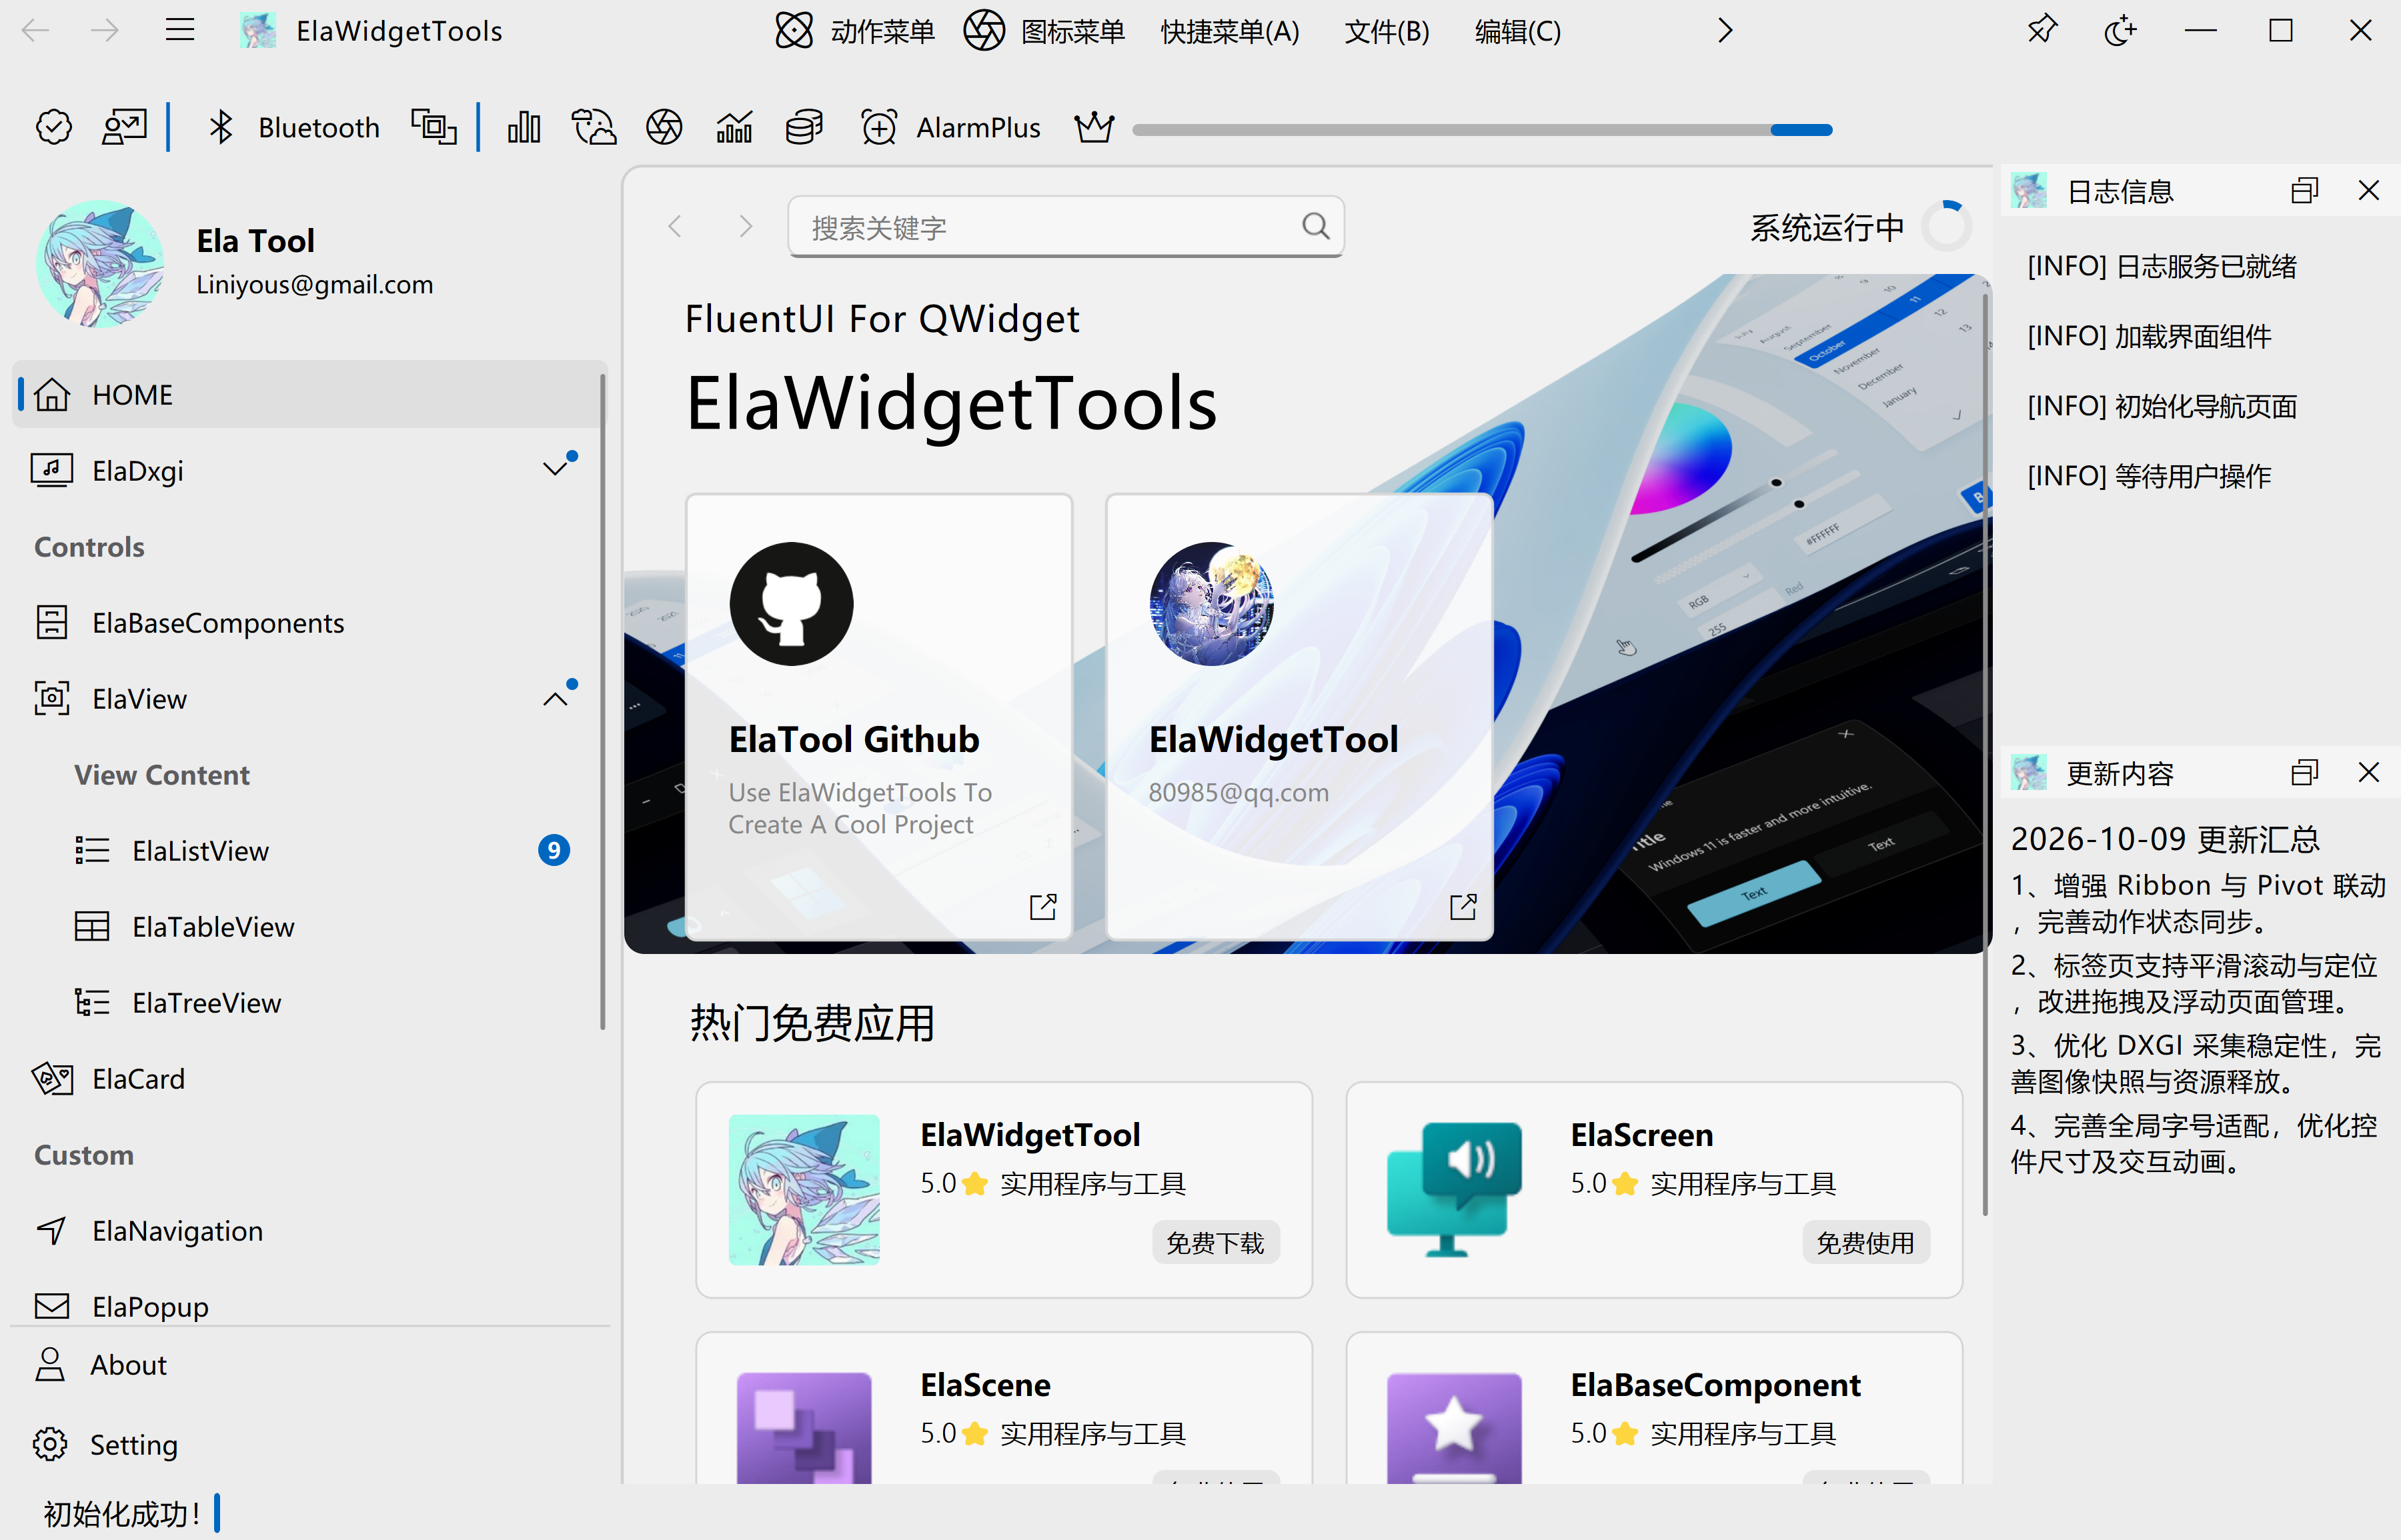Click the area chart toolbar icon

[734, 128]
